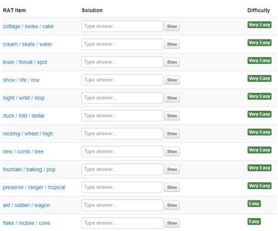
Task: Reveal answer for cream / skate / water
Action: pyautogui.click(x=172, y=45)
